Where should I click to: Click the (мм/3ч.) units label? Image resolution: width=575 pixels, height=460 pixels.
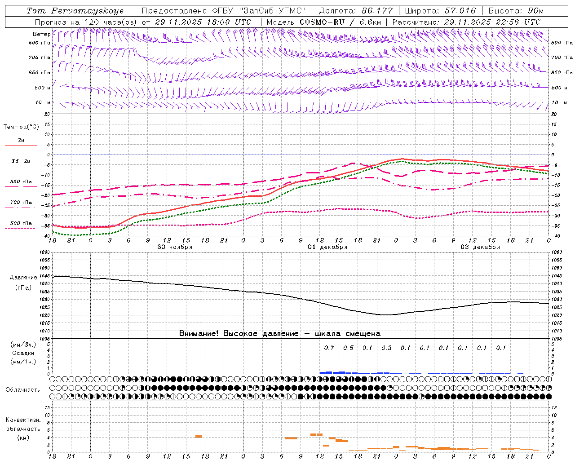click(x=23, y=345)
